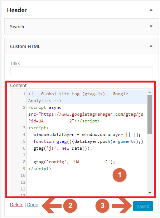Click the opening <script> tag on line 3
The width and height of the screenshot is (160, 218).
tap(39, 128)
